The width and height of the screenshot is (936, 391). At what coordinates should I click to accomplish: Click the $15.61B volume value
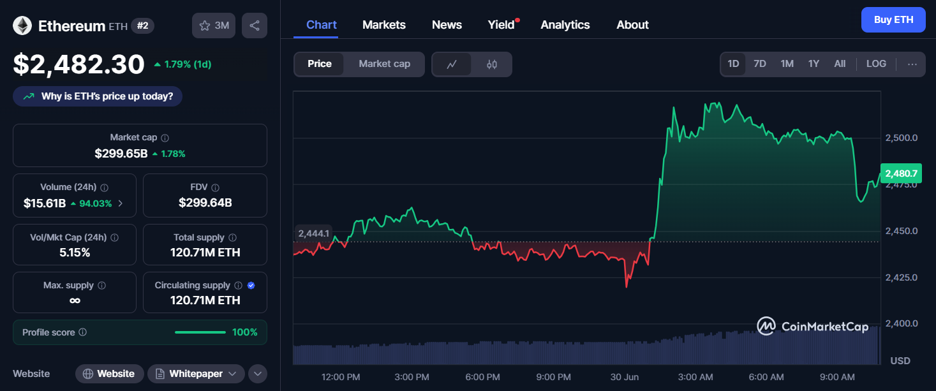point(45,203)
